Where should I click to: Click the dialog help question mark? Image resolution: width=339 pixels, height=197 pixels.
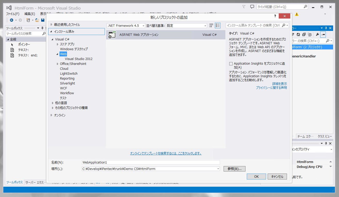tap(276, 16)
